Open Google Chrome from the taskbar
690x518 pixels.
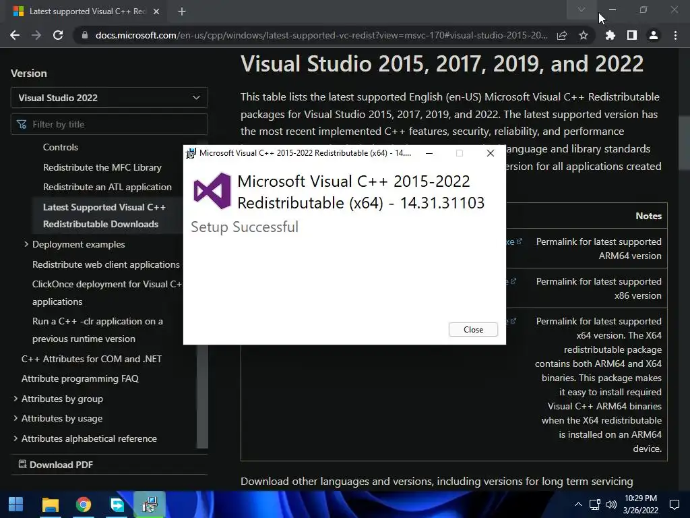(x=84, y=505)
